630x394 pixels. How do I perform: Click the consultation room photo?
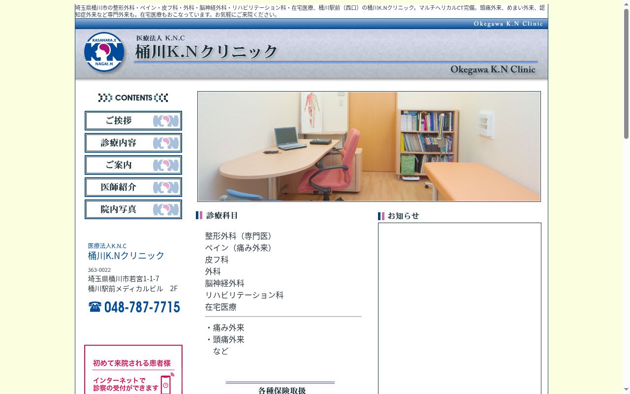coord(369,146)
